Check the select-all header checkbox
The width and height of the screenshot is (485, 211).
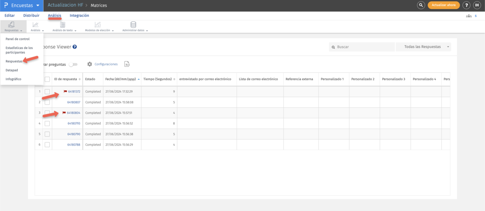coord(47,79)
